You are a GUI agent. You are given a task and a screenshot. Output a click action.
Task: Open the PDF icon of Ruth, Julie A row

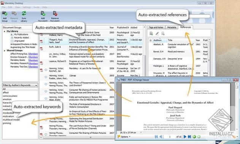(x=41, y=49)
